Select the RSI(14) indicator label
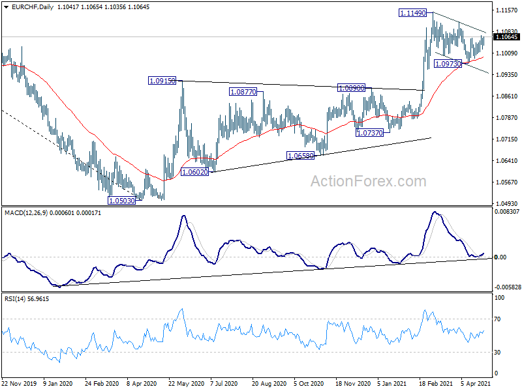The width and height of the screenshot is (522, 391). tap(14, 299)
